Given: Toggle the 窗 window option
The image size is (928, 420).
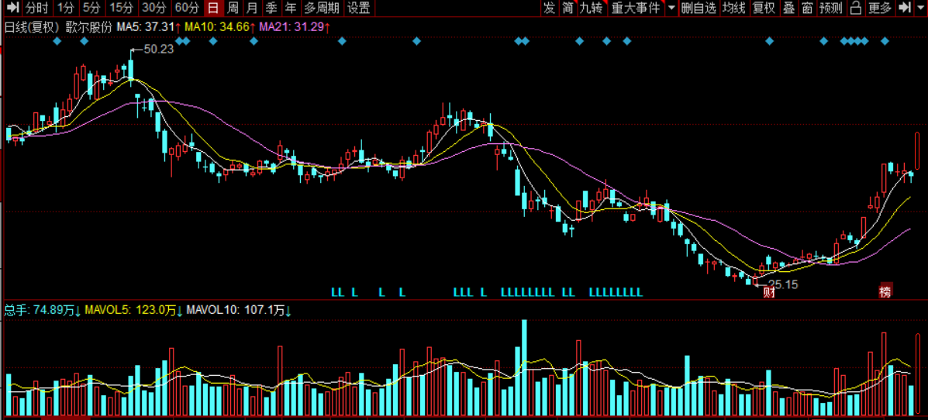Looking at the screenshot, I should tap(807, 8).
